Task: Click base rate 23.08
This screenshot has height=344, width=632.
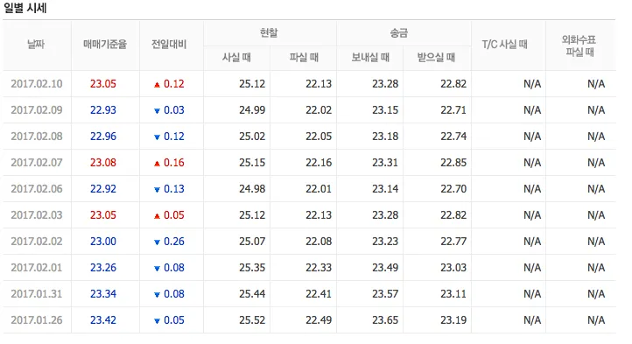Action: (103, 162)
